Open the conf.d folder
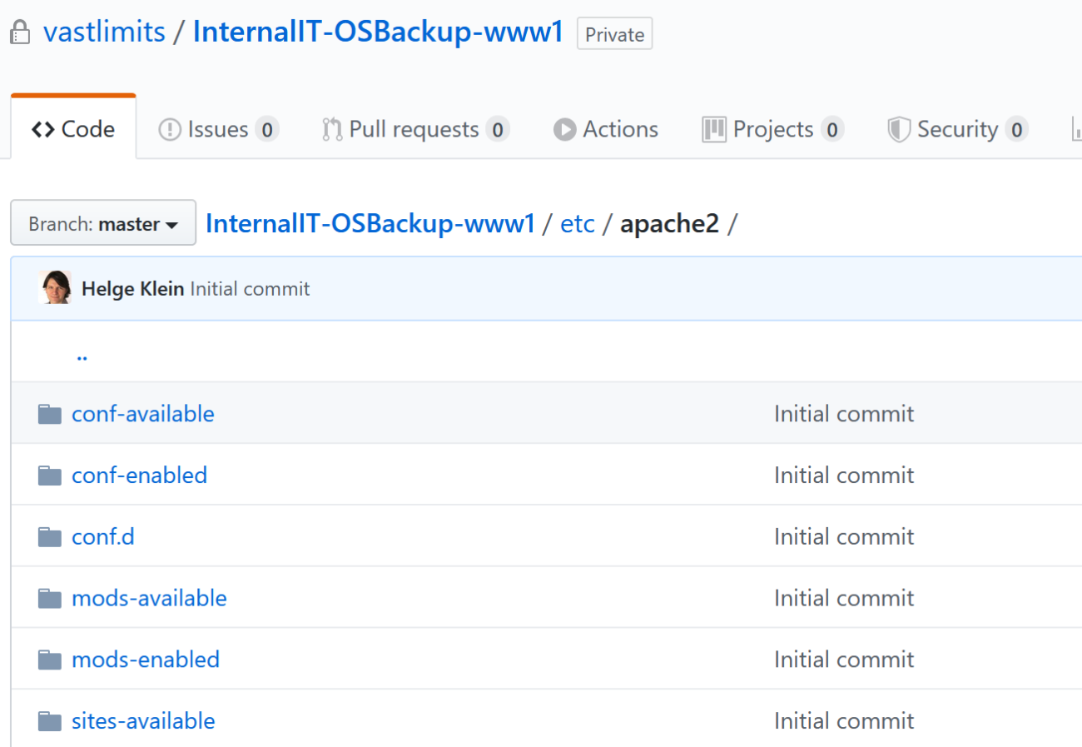The width and height of the screenshot is (1082, 747). pyautogui.click(x=102, y=536)
